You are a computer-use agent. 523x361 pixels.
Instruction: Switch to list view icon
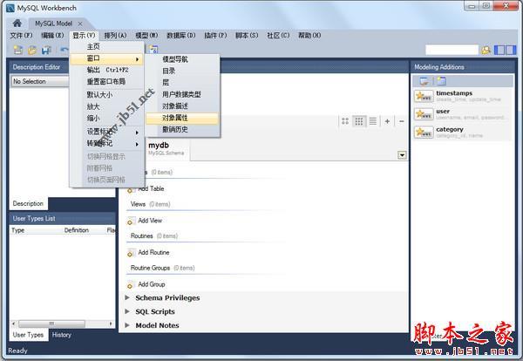tap(373, 121)
